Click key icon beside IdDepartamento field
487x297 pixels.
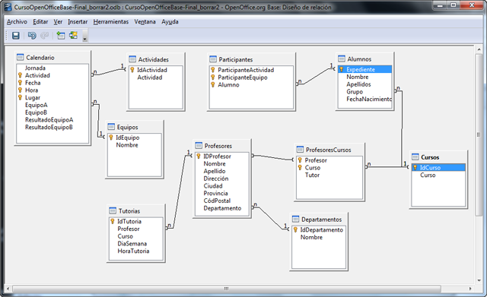click(x=295, y=229)
